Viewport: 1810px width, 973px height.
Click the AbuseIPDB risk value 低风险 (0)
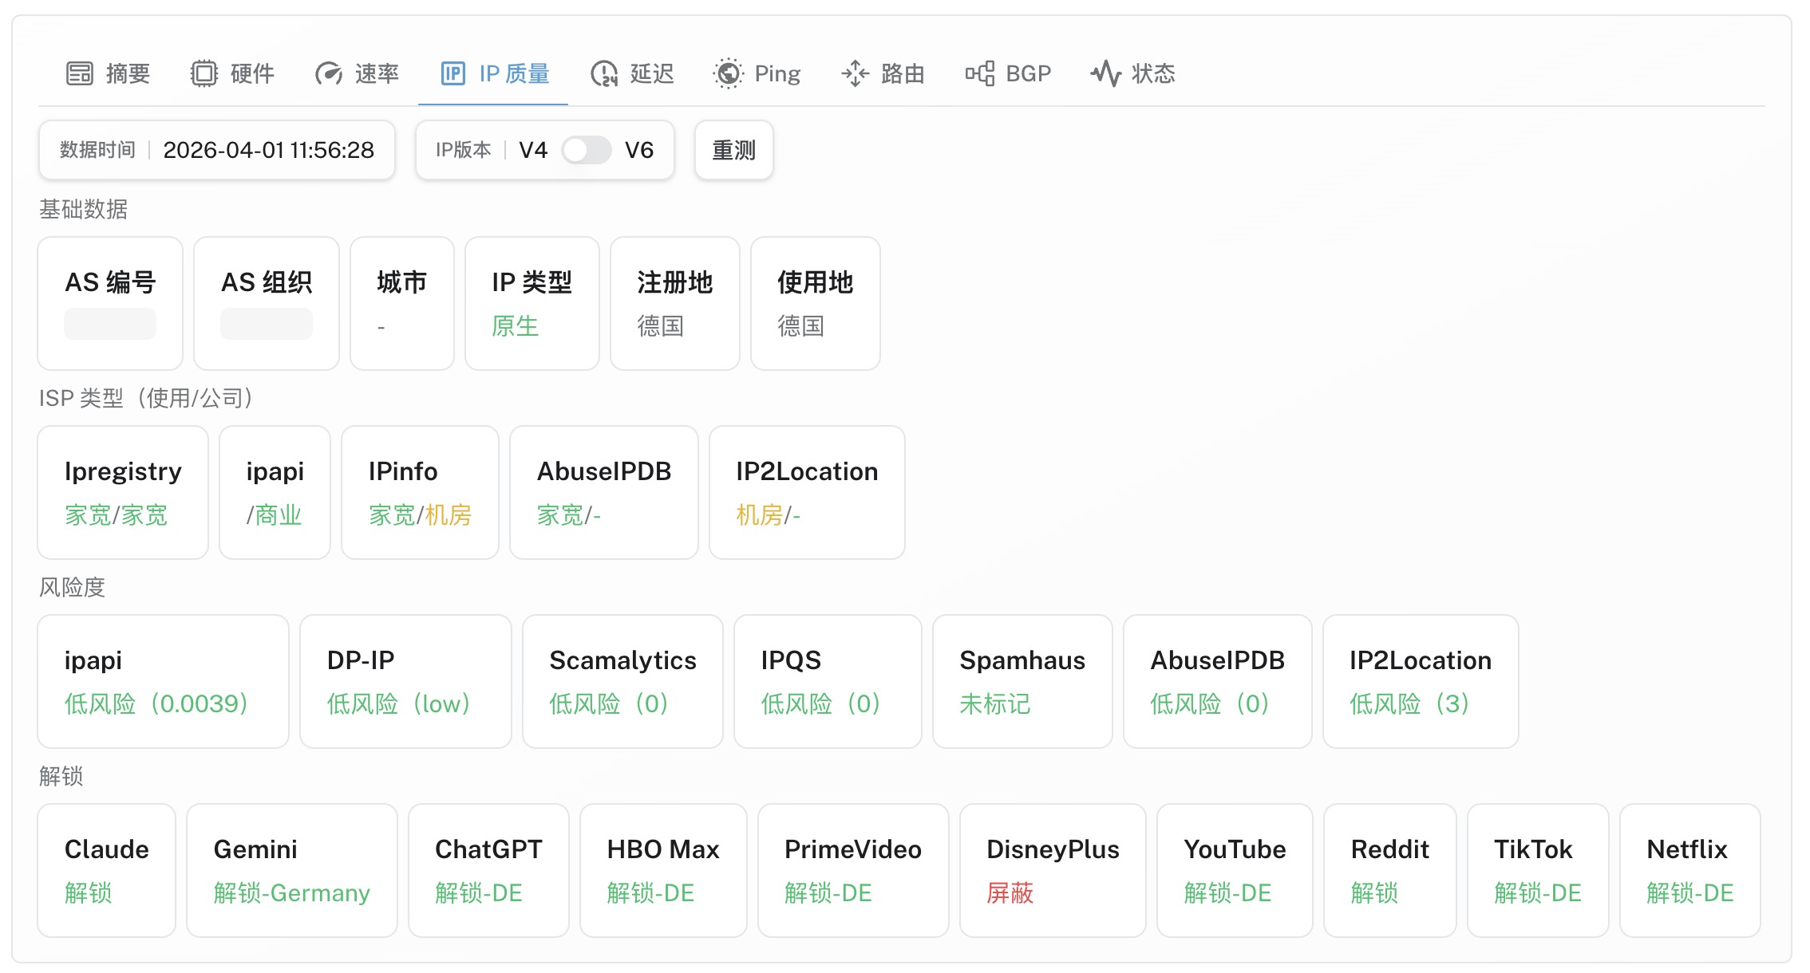[1210, 703]
